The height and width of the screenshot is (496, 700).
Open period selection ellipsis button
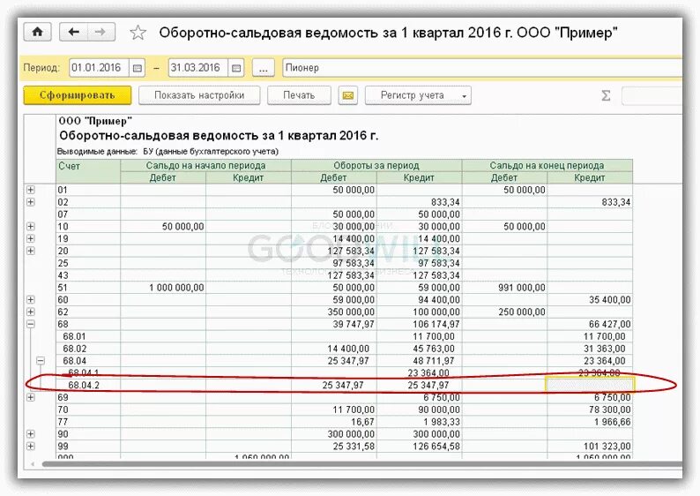264,68
